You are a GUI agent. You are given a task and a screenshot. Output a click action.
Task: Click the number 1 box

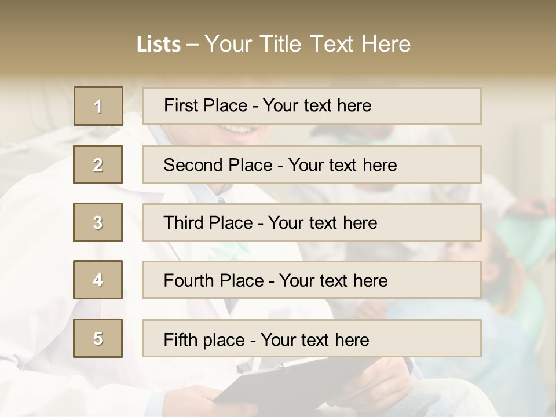(98, 106)
